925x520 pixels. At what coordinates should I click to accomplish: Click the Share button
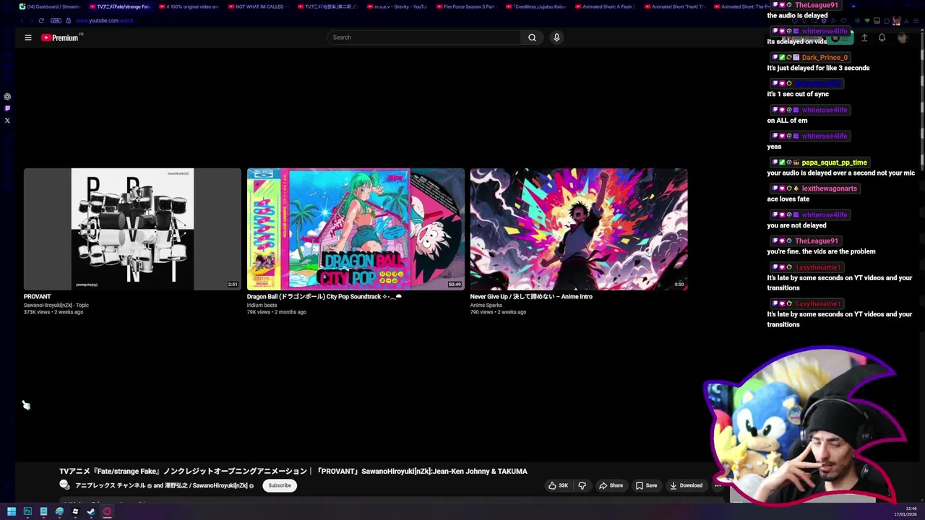[x=611, y=485]
